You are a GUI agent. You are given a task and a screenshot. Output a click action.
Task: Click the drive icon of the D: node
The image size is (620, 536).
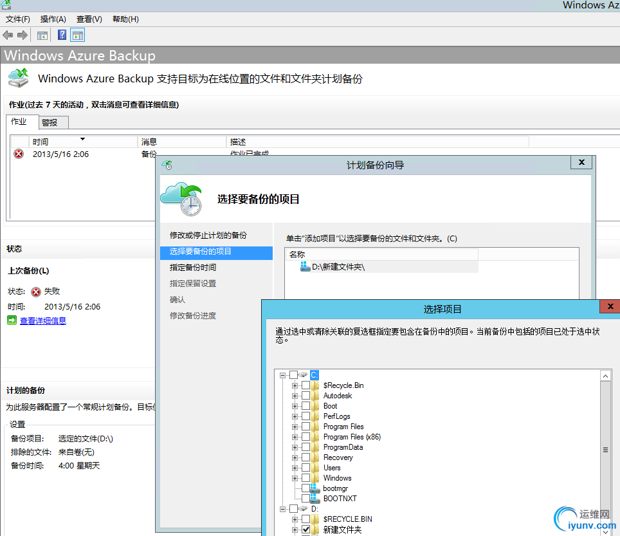coord(303,508)
